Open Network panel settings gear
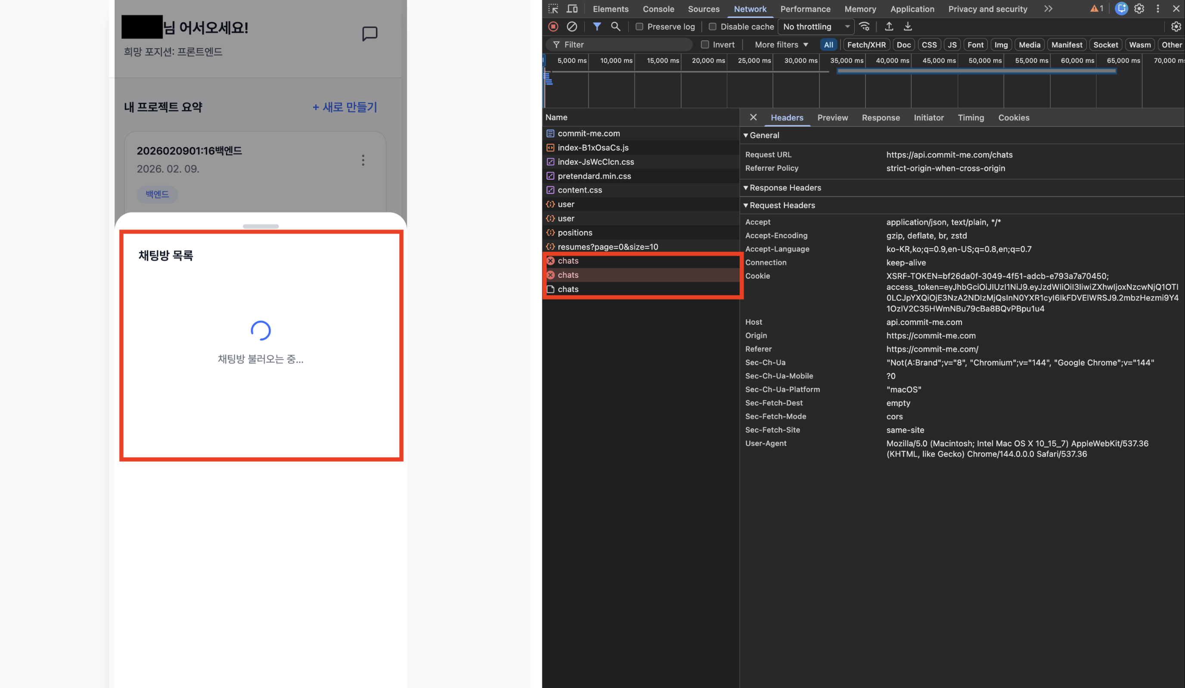Screen dimensions: 1185x688 (x=1176, y=27)
